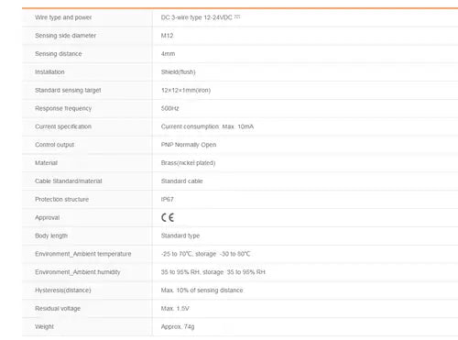Viewport: 458px width, 340px height.
Task: Click the 'Installation' row label
Action: pos(49,71)
